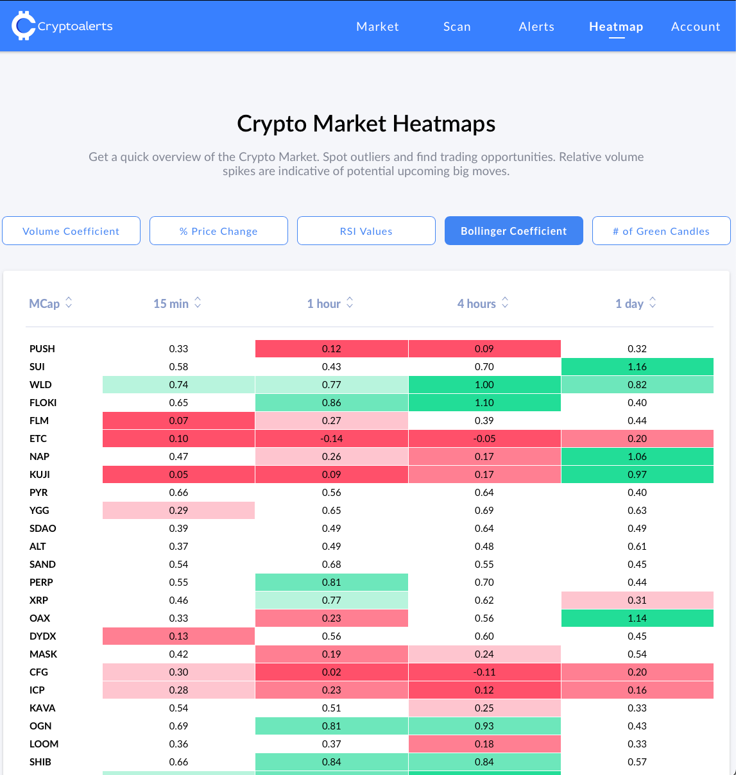Click the green 1.16 cell for SUI
Image resolution: width=736 pixels, height=775 pixels.
[x=637, y=367]
